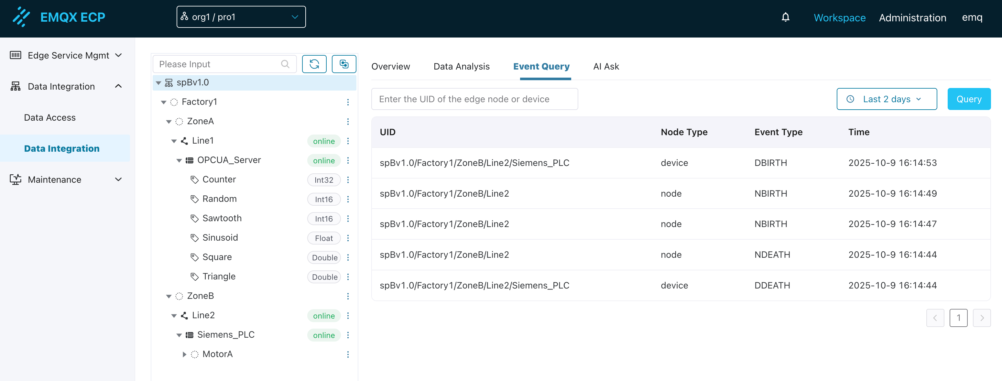Click the Data Integration sidebar icon
Screen dimensions: 1002x381
coord(15,86)
